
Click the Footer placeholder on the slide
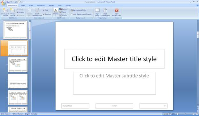(114, 106)
